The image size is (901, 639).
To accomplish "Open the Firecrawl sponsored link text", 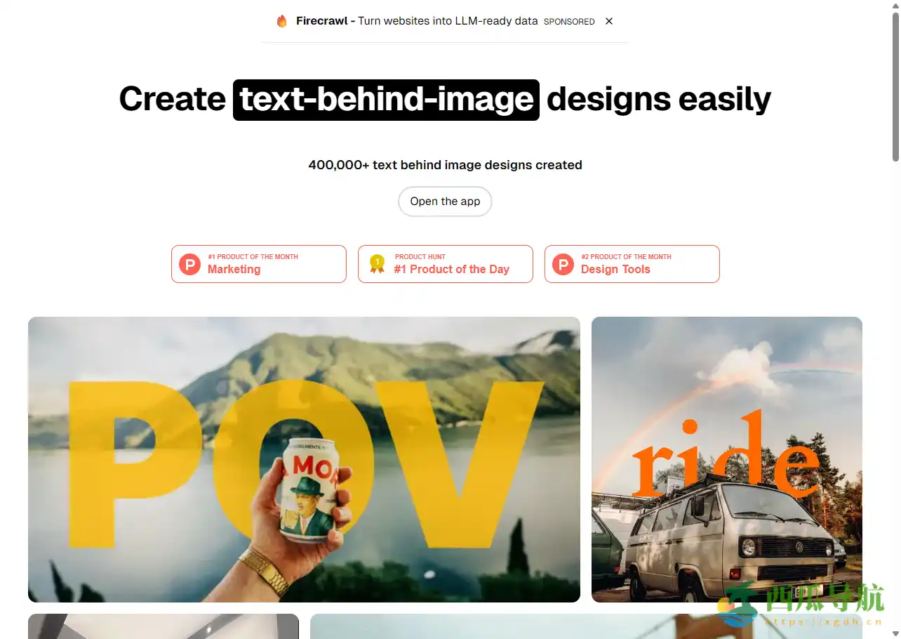I will 417,21.
